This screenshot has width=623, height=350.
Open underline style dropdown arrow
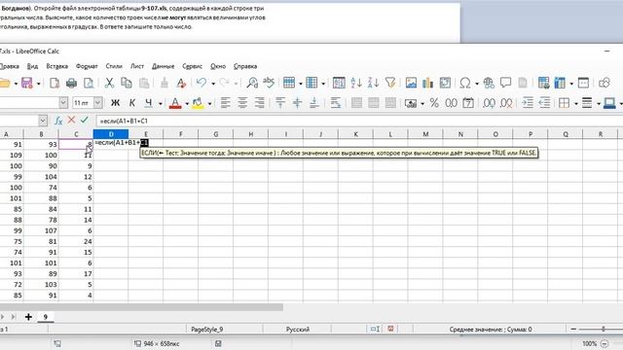pos(160,104)
